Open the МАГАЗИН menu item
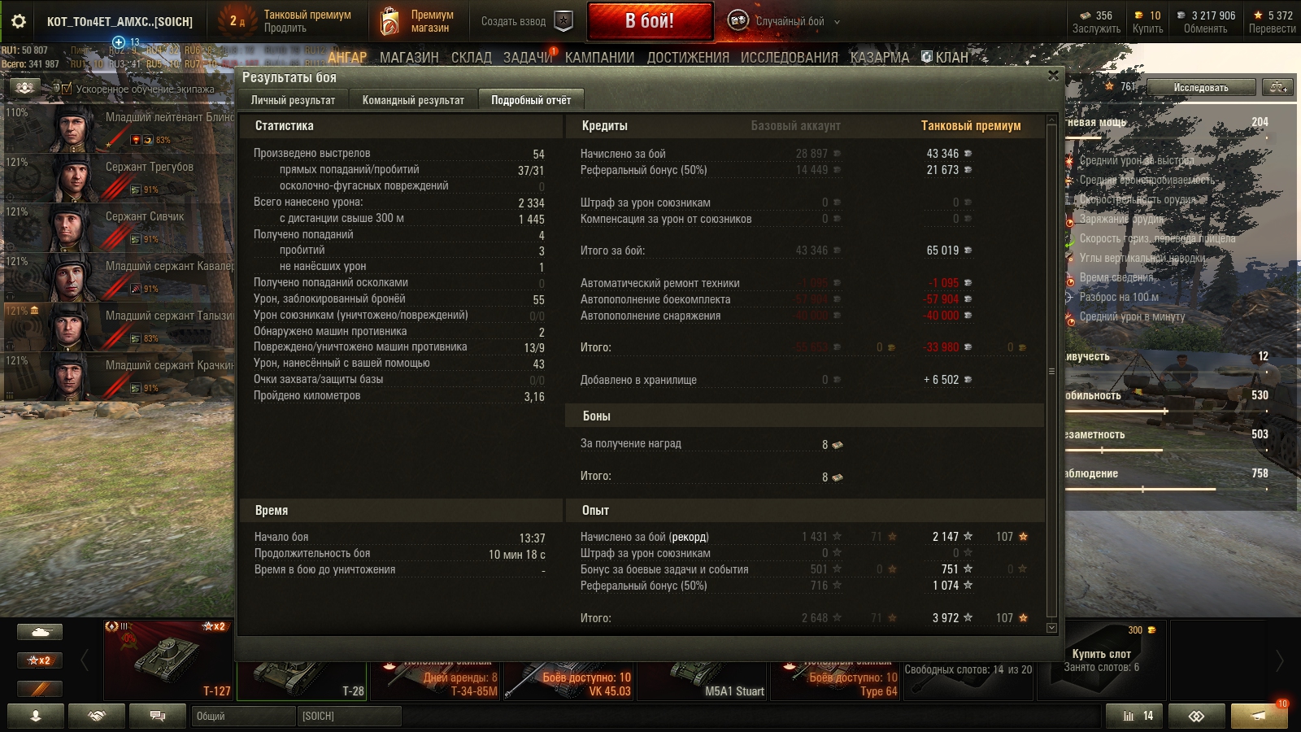The width and height of the screenshot is (1301, 732). click(409, 58)
